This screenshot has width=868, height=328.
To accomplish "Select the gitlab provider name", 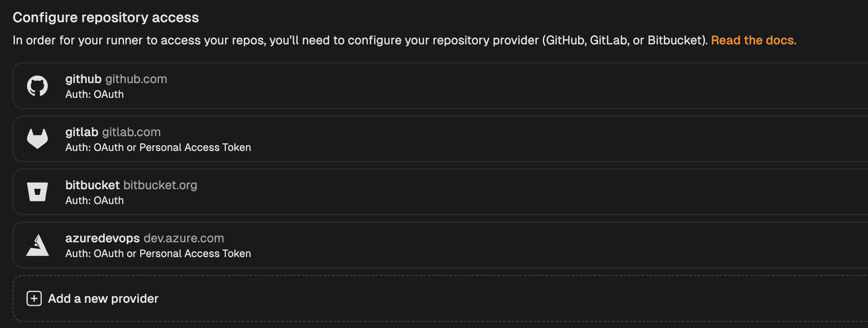I will [82, 132].
